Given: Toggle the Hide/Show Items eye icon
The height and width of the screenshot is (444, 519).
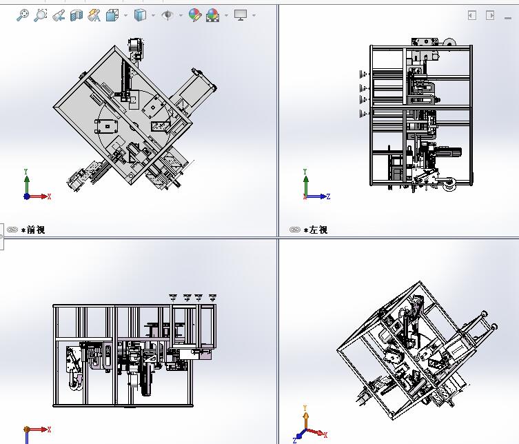Looking at the screenshot, I should coord(167,15).
